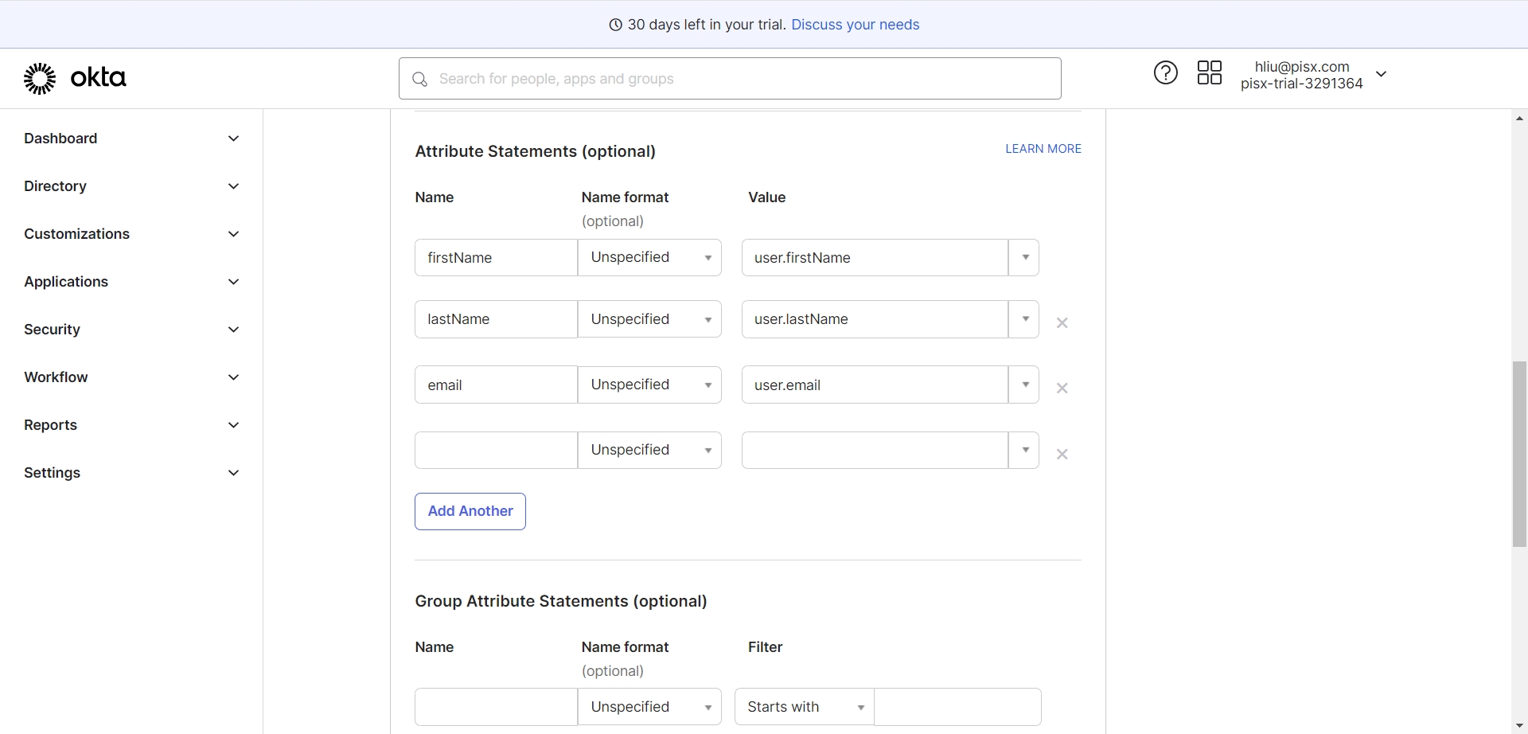Remove the lastName attribute row

pyautogui.click(x=1062, y=323)
